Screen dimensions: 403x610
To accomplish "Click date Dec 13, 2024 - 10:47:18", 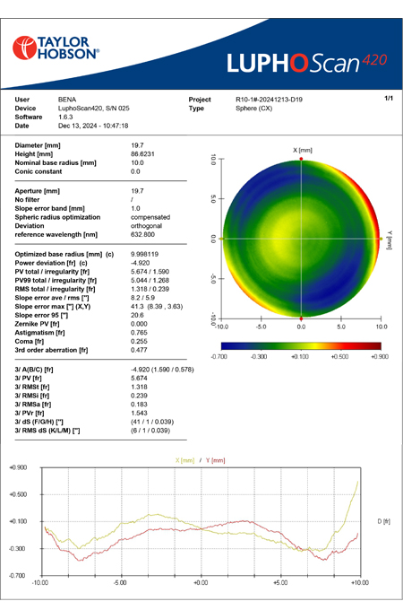I will (93, 126).
